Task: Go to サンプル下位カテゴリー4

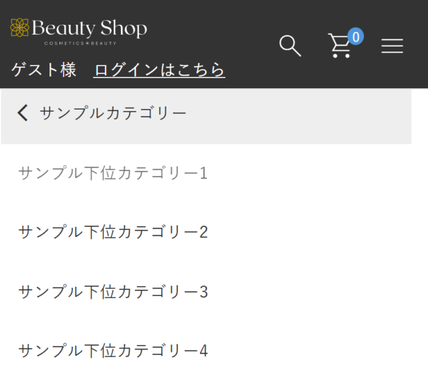Action: [x=112, y=351]
